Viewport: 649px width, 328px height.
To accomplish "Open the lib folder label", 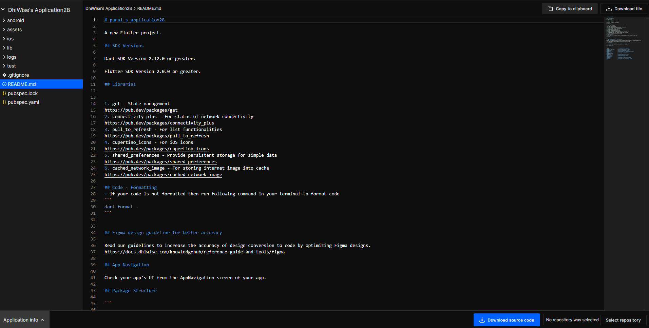I will click(10, 48).
